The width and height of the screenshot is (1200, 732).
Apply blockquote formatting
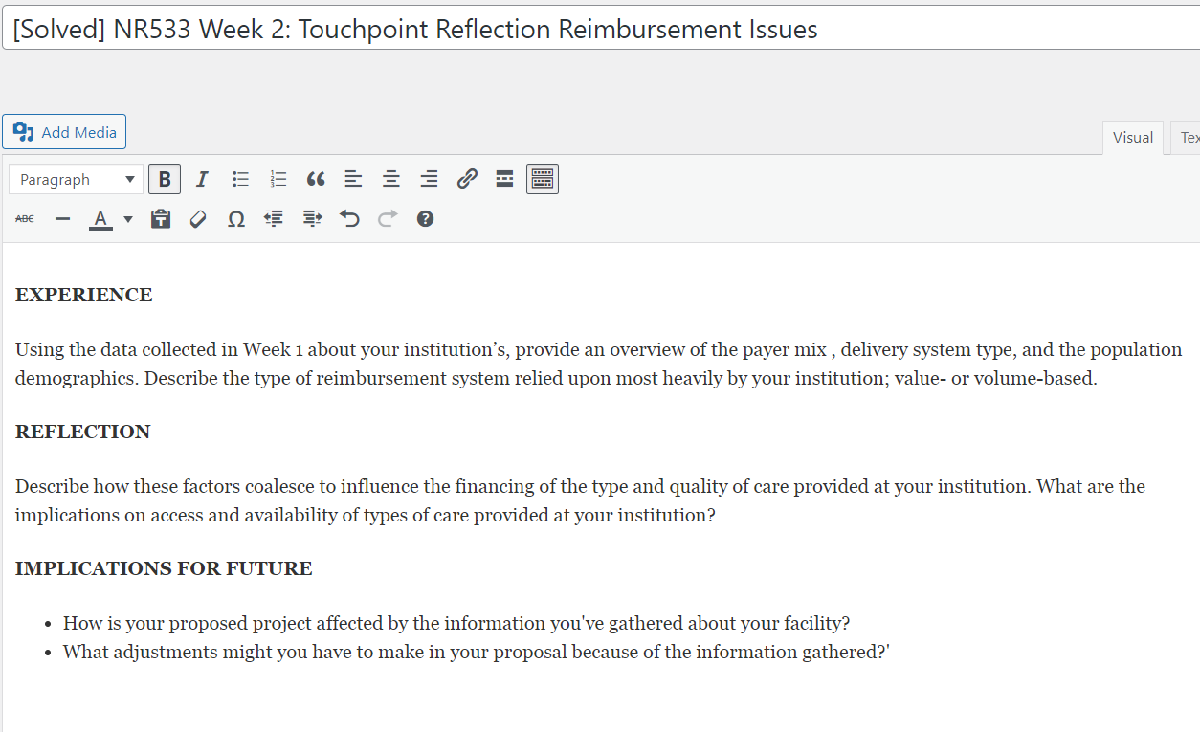316,179
